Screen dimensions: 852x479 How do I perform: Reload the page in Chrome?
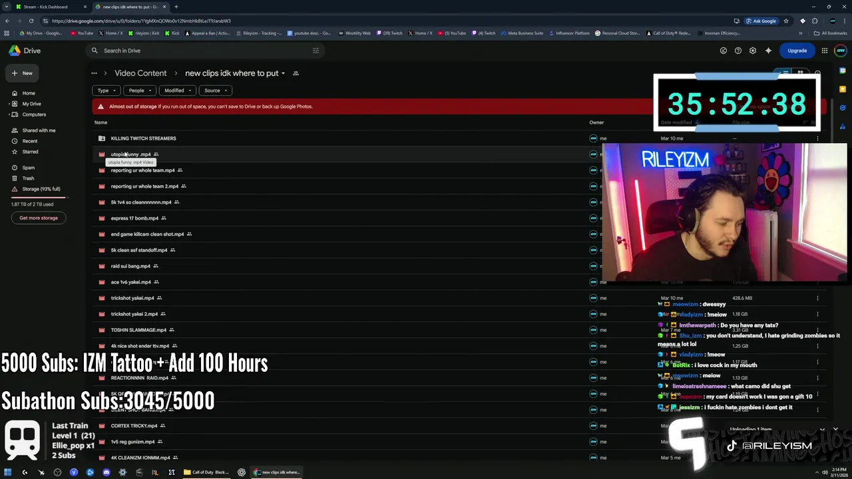click(x=31, y=21)
